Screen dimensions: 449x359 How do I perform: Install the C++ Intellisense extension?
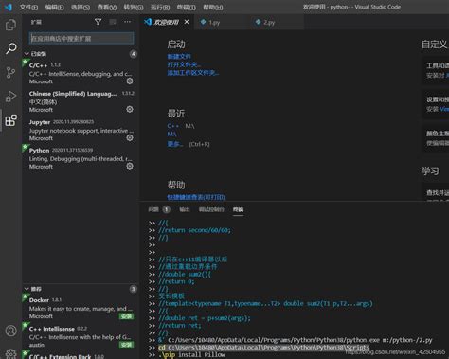(x=126, y=345)
